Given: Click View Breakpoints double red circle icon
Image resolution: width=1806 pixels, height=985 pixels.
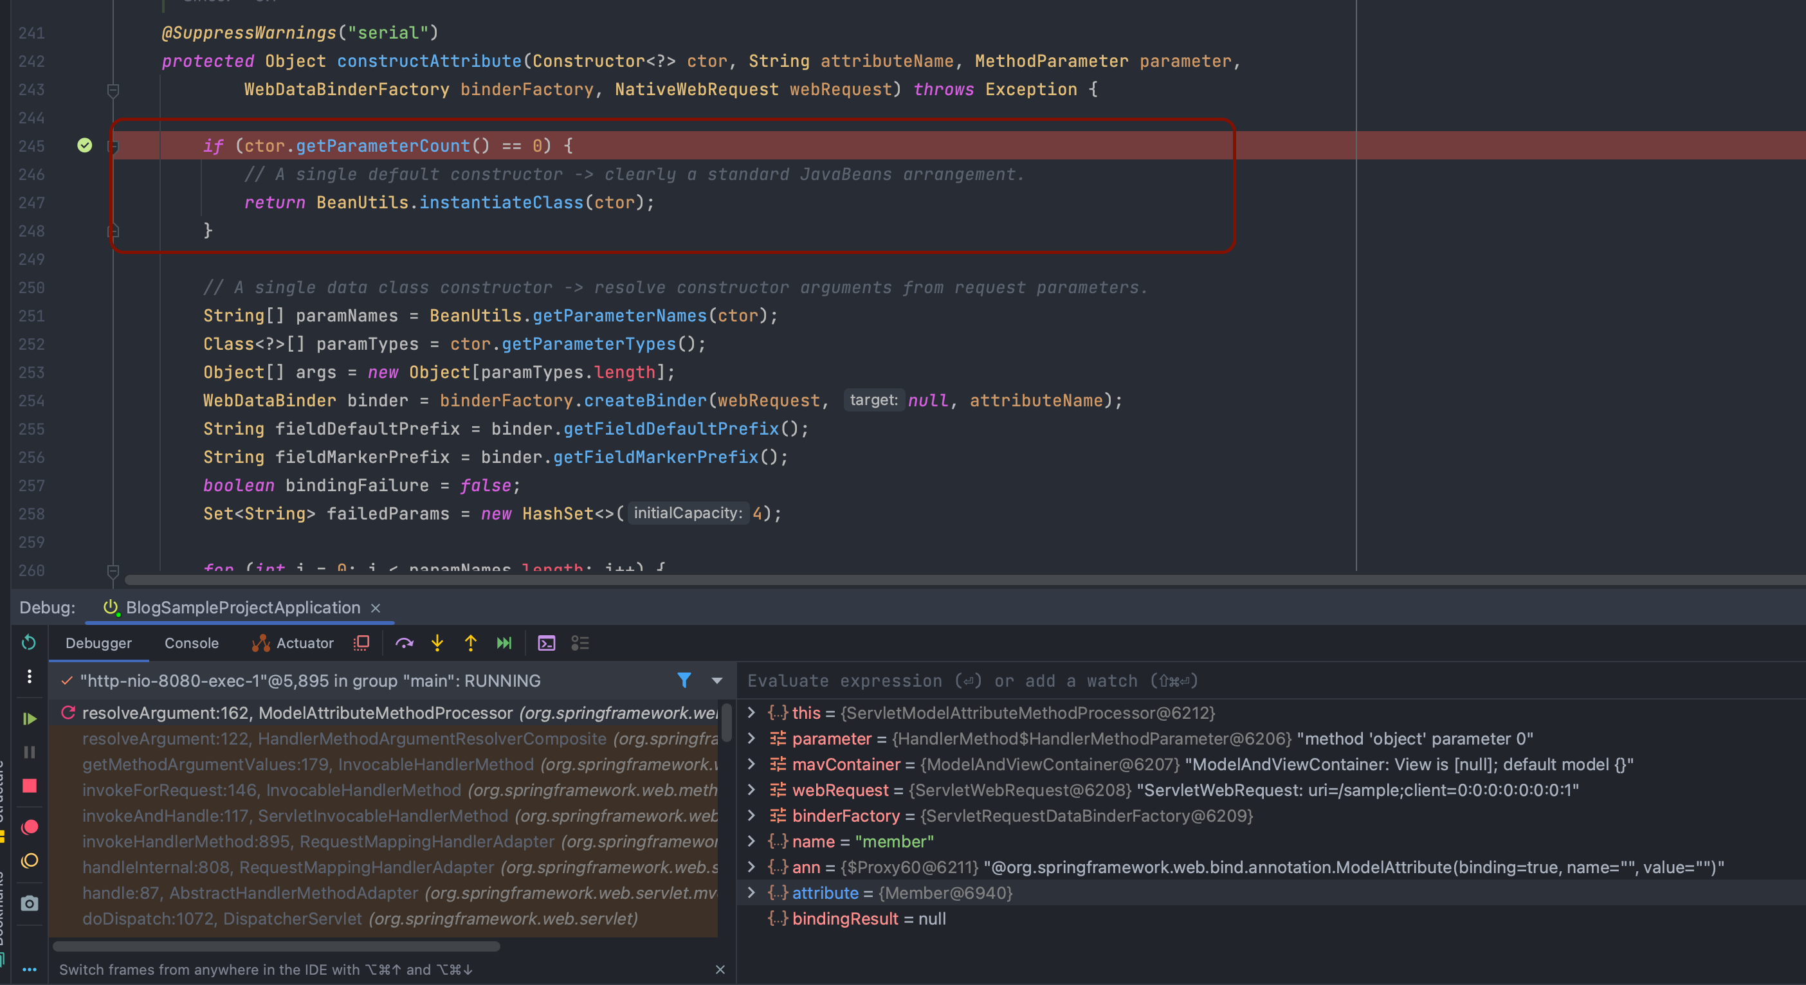Looking at the screenshot, I should (30, 827).
